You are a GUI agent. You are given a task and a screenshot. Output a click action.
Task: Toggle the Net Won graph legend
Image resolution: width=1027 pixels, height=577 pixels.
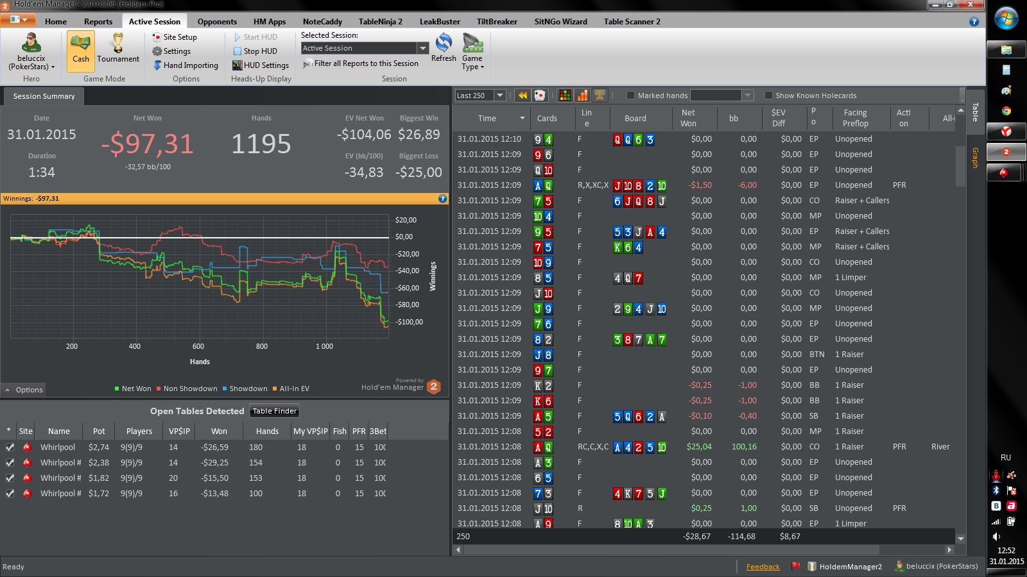click(x=133, y=389)
